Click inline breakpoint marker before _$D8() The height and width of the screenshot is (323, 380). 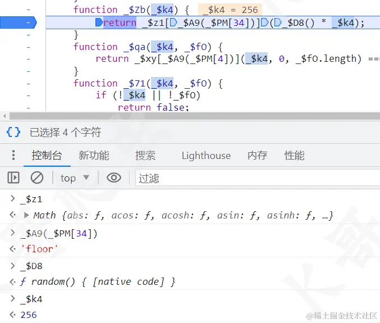[278, 22]
